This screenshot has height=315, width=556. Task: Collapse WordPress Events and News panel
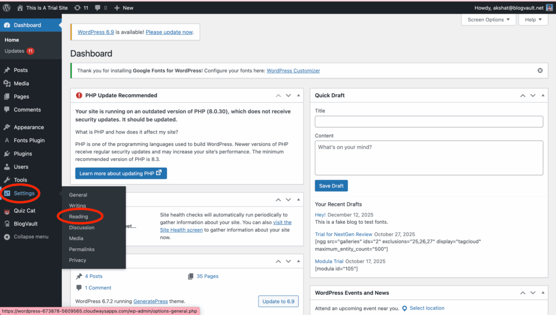click(543, 293)
